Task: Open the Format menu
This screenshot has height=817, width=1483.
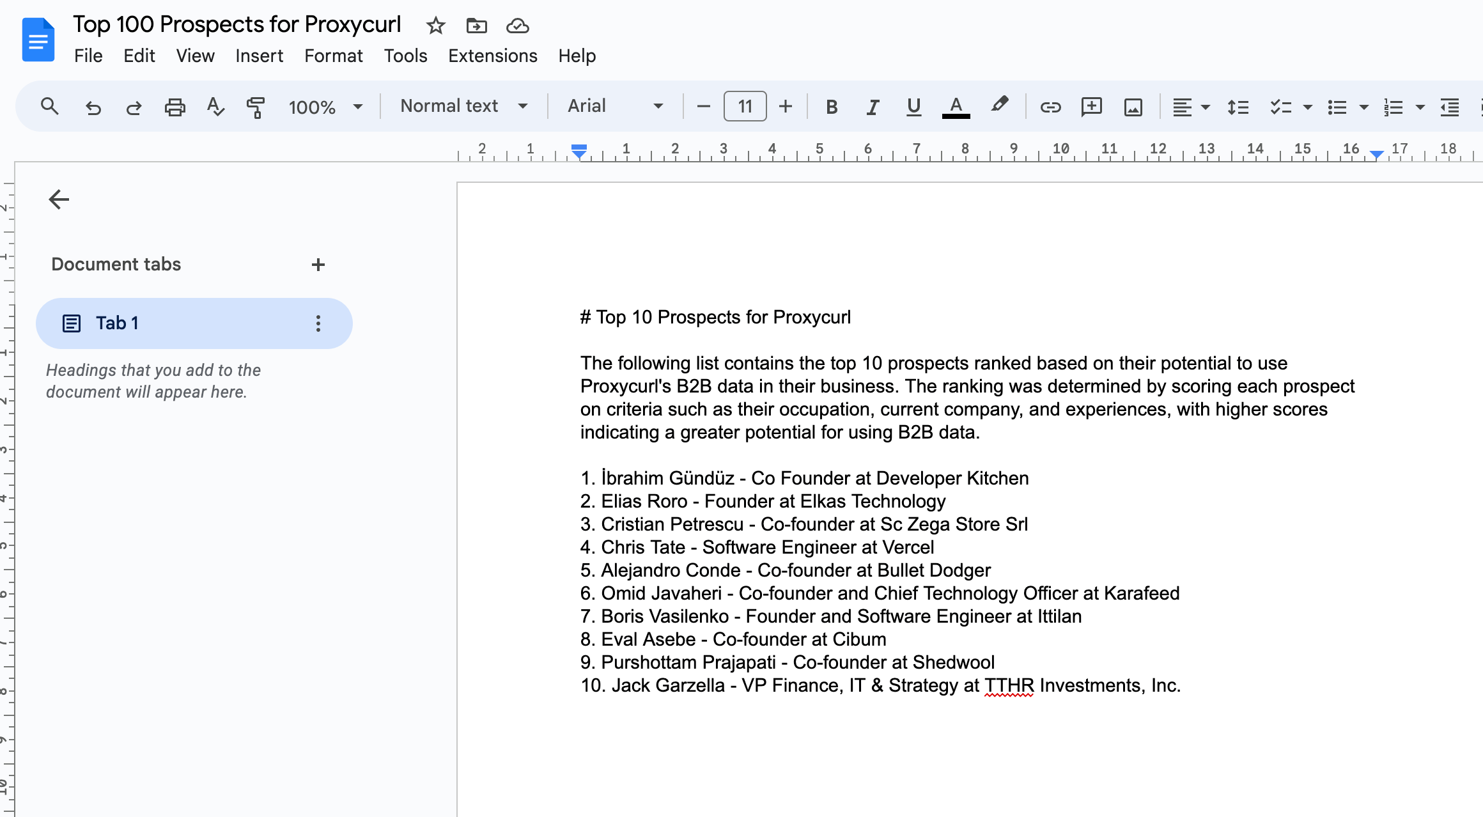Action: tap(333, 56)
